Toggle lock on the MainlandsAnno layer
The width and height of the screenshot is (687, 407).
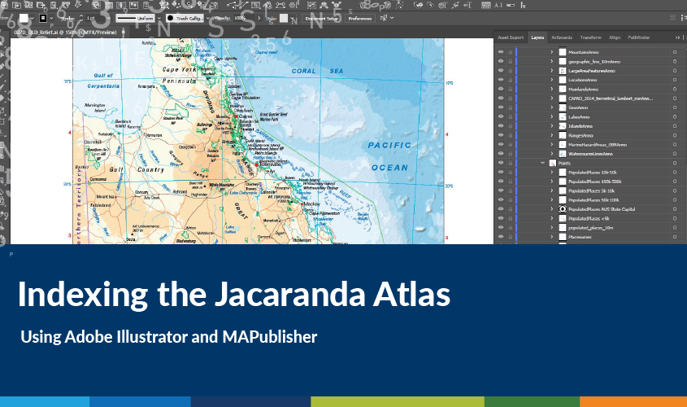(510, 89)
